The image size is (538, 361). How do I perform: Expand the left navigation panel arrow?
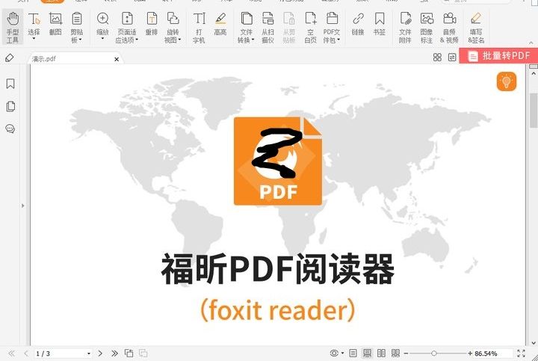22,206
